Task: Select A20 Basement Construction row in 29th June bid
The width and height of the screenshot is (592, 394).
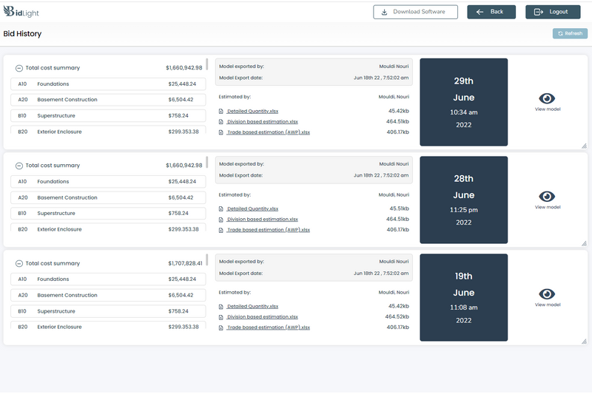Action: point(108,100)
